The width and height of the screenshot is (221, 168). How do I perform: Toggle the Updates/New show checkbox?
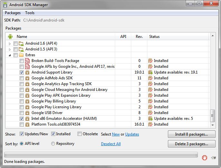[22, 134]
